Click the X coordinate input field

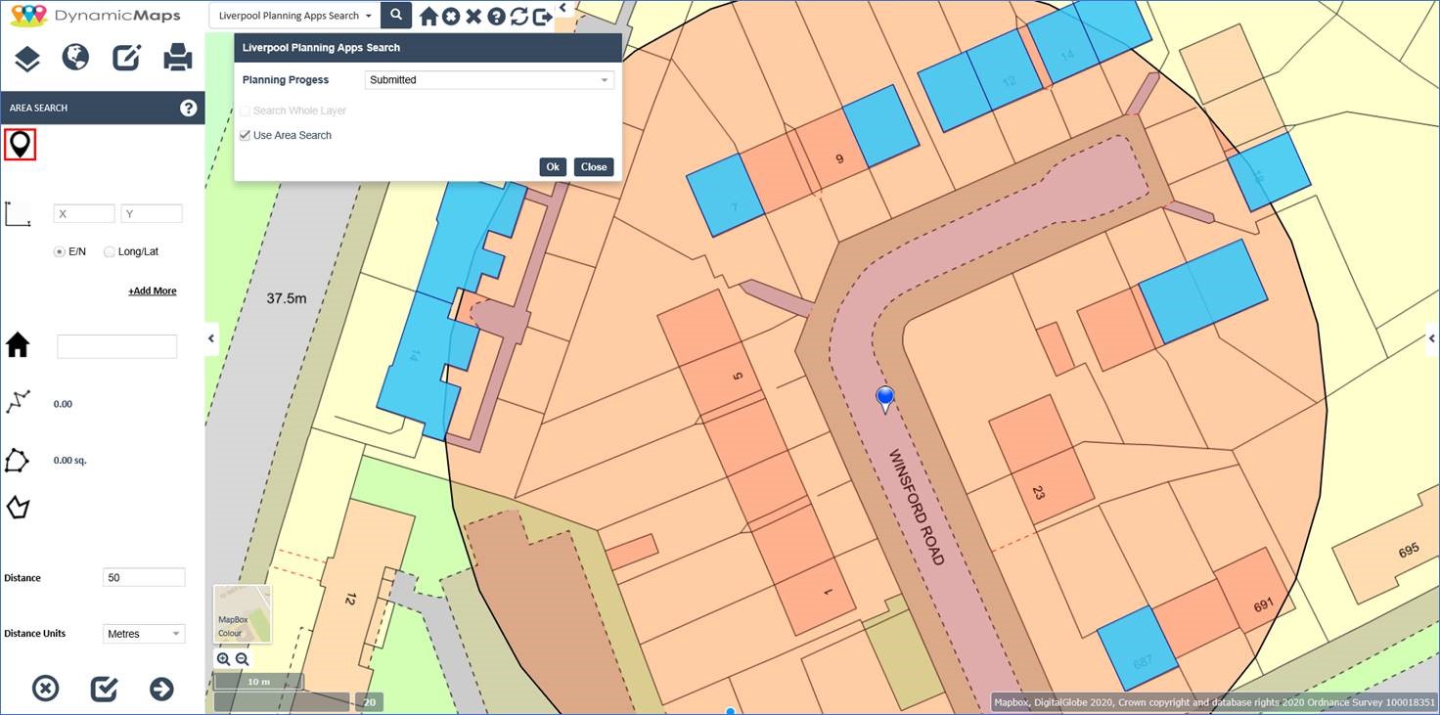84,213
